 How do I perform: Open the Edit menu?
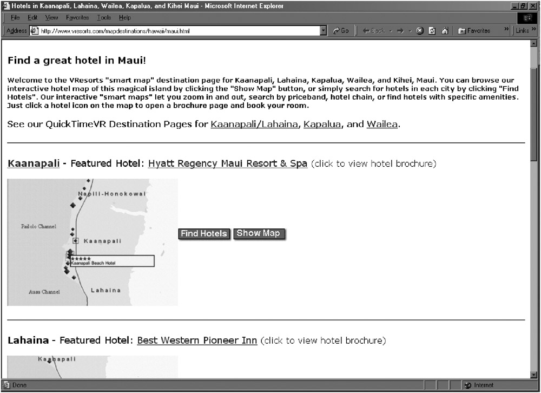point(32,18)
